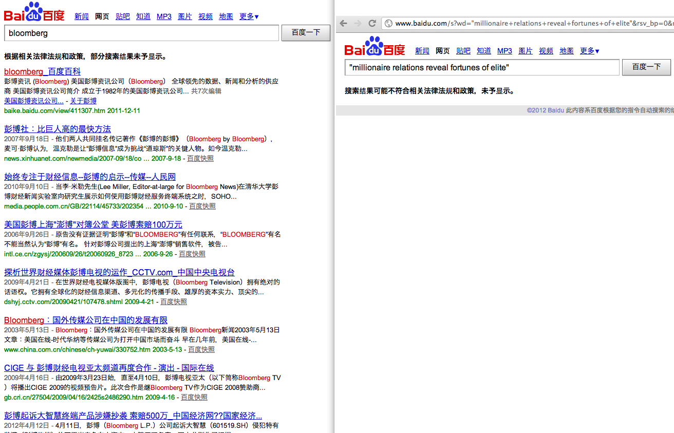This screenshot has width=674, height=433.
Task: Open 百度快照 for gb.cri.cn result
Action: click(x=194, y=397)
